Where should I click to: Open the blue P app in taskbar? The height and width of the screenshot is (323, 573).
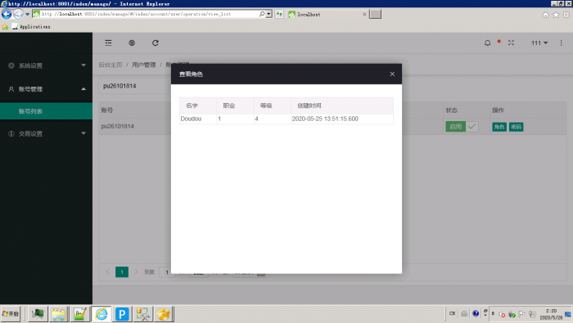pyautogui.click(x=122, y=314)
